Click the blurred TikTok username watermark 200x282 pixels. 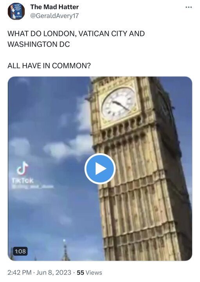[x=32, y=187]
